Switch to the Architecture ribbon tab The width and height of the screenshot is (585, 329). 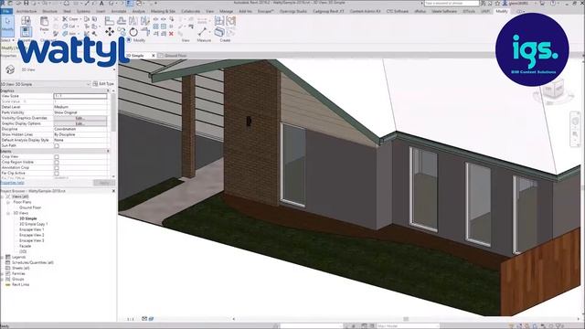pyautogui.click(x=27, y=12)
